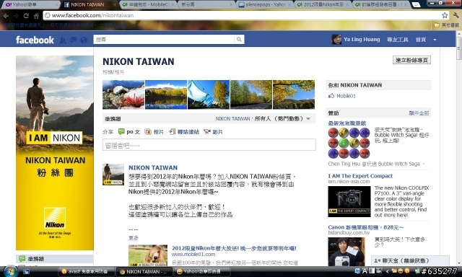Screen dimensions: 462x277
Task: Open the chat room offline bar
Action: (410, 260)
